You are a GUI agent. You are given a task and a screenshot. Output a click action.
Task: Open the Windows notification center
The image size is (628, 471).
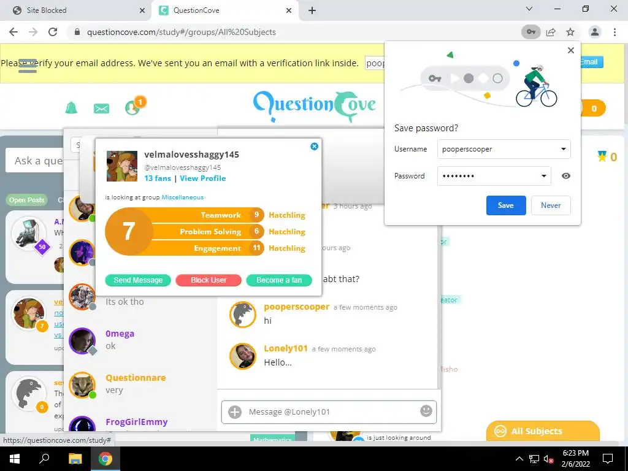[608, 459]
